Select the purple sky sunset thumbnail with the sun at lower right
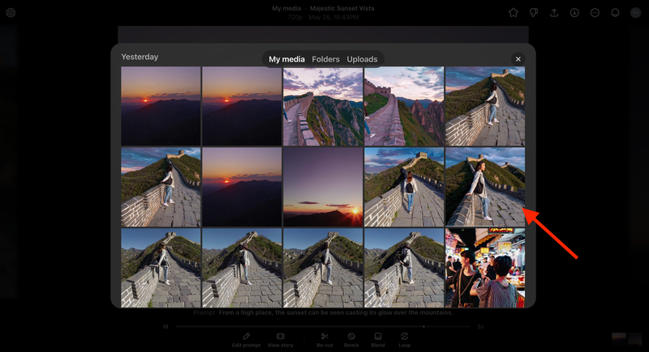 (x=323, y=187)
